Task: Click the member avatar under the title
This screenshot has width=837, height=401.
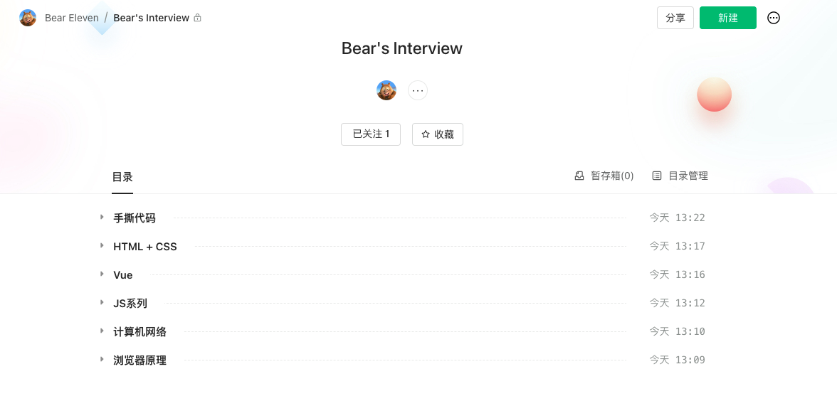Action: 386,90
